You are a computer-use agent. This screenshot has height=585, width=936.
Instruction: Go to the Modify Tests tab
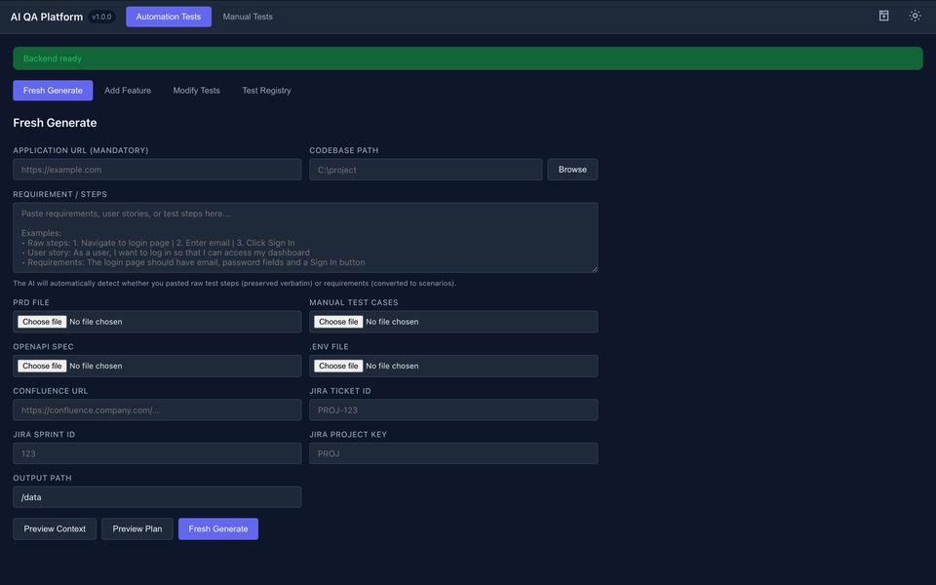[196, 90]
